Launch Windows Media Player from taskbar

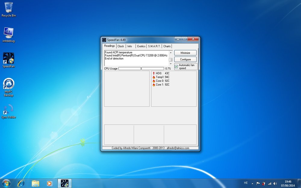50,183
